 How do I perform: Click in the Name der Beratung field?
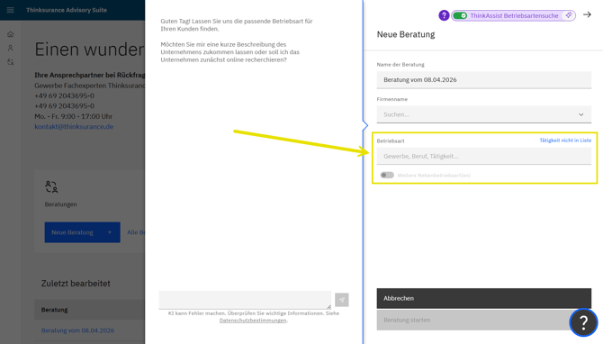pos(484,80)
